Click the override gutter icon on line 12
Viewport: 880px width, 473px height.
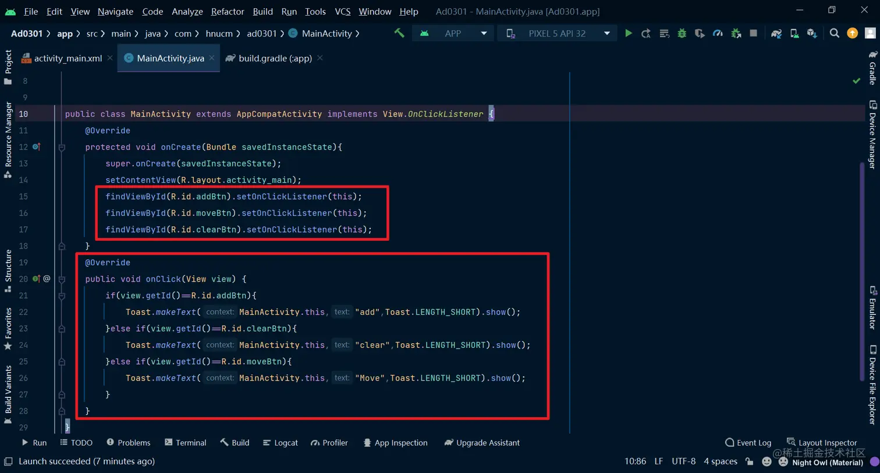click(x=37, y=147)
